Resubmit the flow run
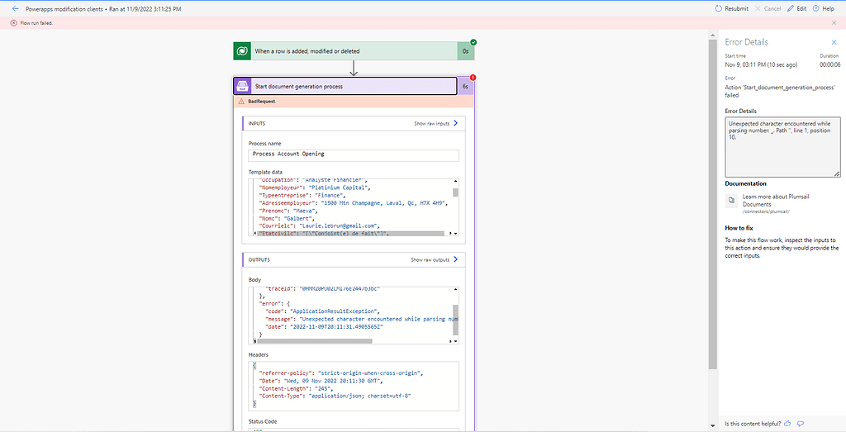The image size is (846, 432). pyautogui.click(x=731, y=8)
